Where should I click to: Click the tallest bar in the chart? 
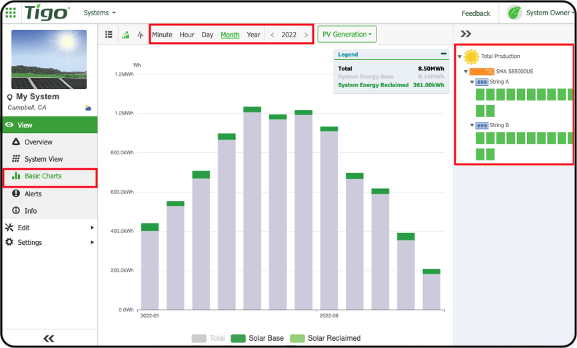[x=252, y=208]
